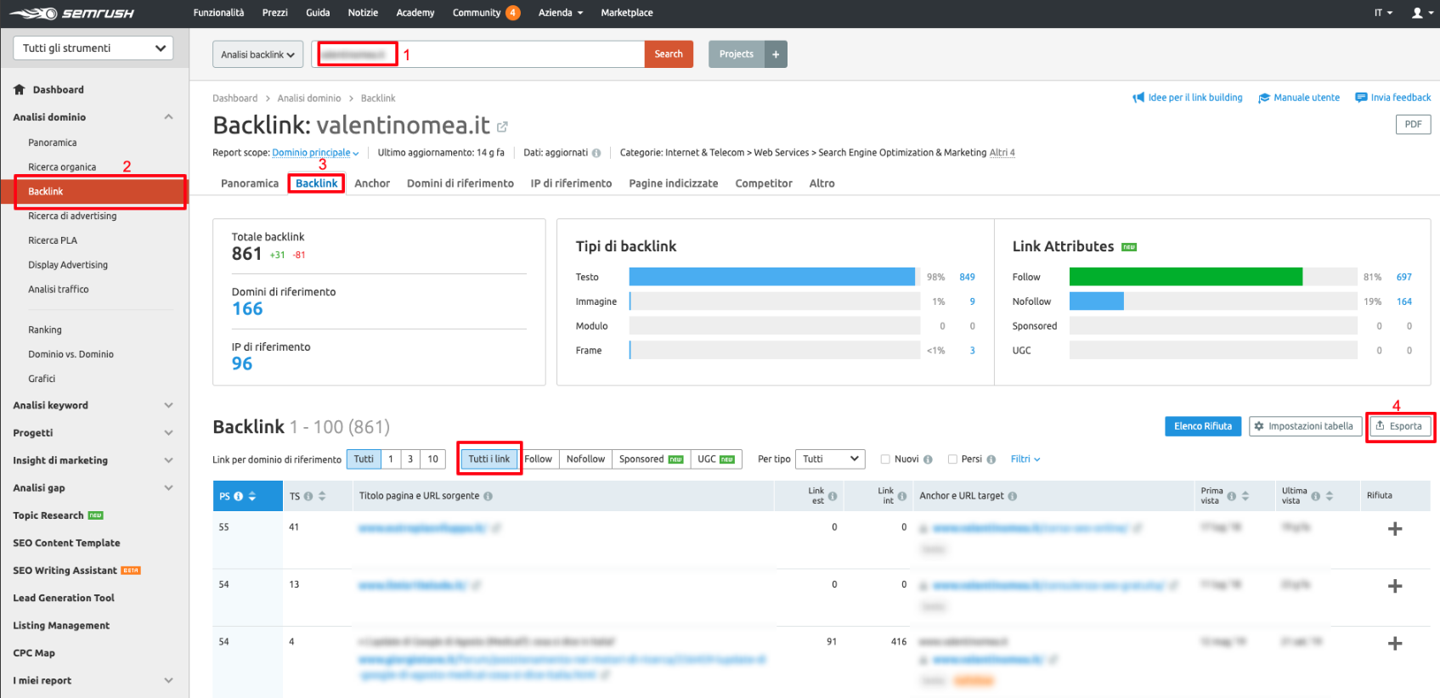Click the Semrush logo
The image size is (1440, 698).
(71, 14)
